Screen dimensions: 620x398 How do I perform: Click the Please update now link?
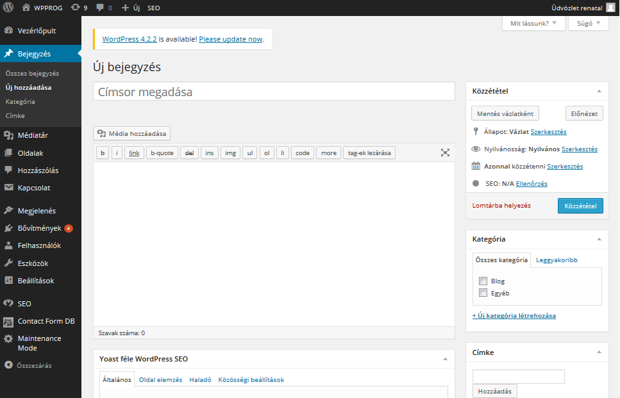pos(231,39)
